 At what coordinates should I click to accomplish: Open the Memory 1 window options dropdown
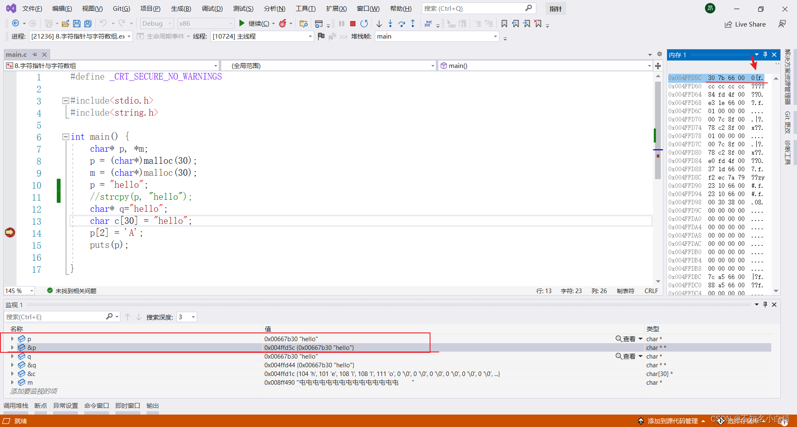coord(757,55)
